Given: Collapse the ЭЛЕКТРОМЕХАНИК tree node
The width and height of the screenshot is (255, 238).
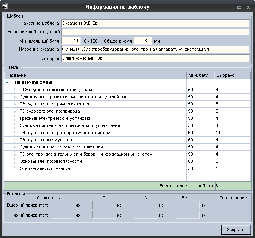Looking at the screenshot, I should click(7, 83).
